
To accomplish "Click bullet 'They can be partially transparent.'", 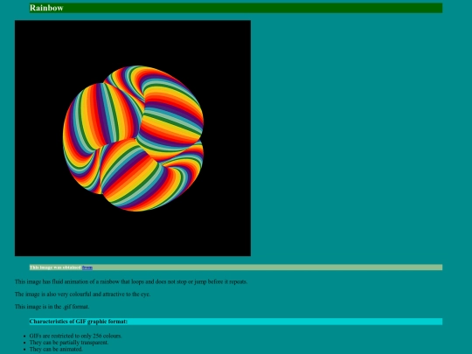I will click(69, 343).
